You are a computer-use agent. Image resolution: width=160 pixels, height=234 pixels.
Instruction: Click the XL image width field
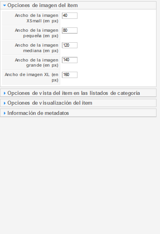[70, 75]
